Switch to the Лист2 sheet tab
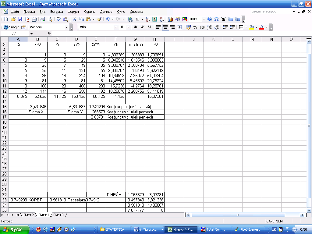This screenshot has height=234, width=312. tap(28, 215)
